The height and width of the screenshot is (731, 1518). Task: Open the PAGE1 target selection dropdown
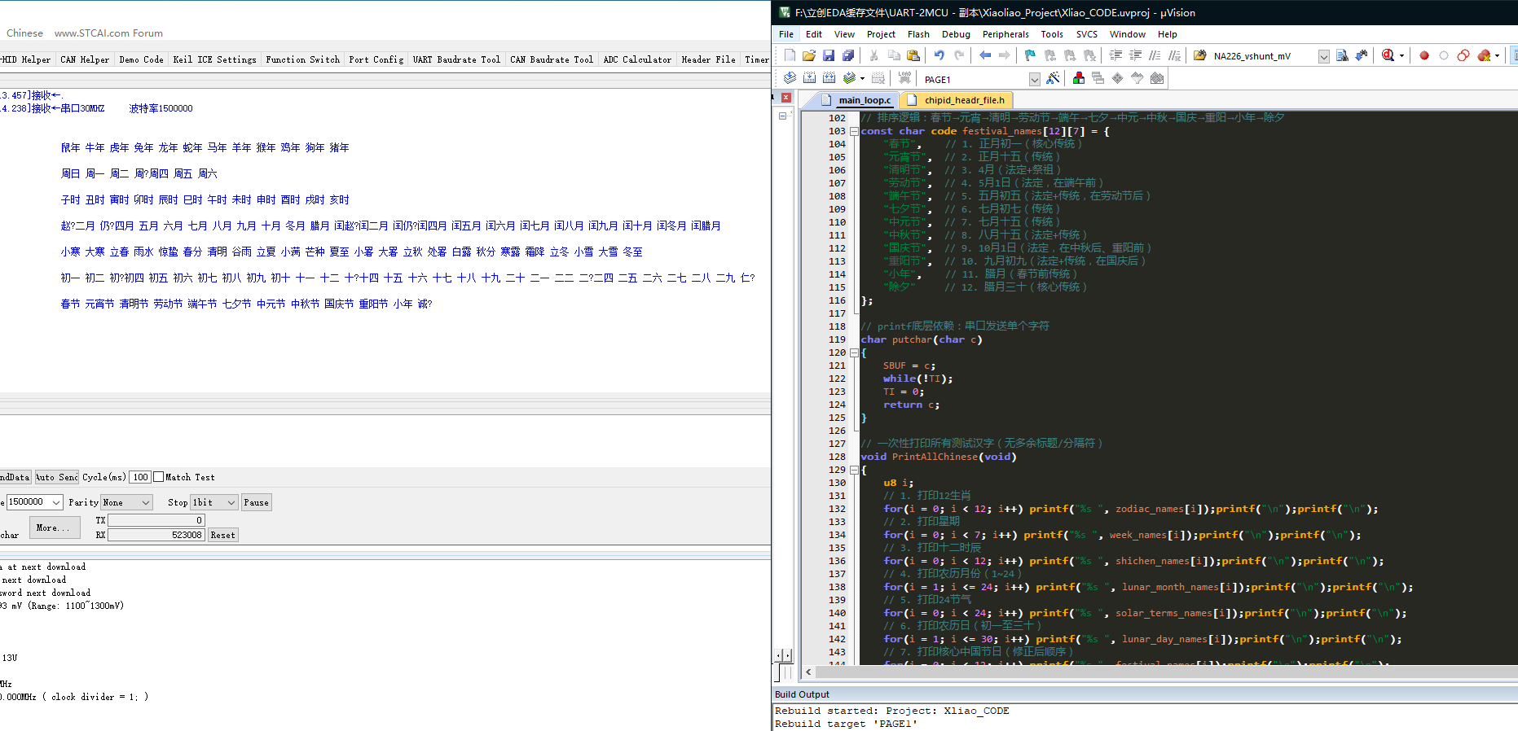point(1034,79)
